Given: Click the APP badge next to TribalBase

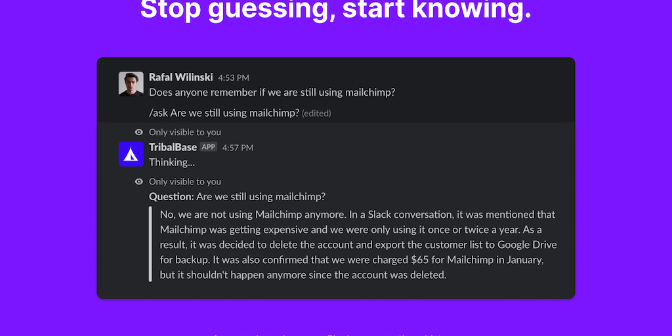Looking at the screenshot, I should pyautogui.click(x=209, y=147).
